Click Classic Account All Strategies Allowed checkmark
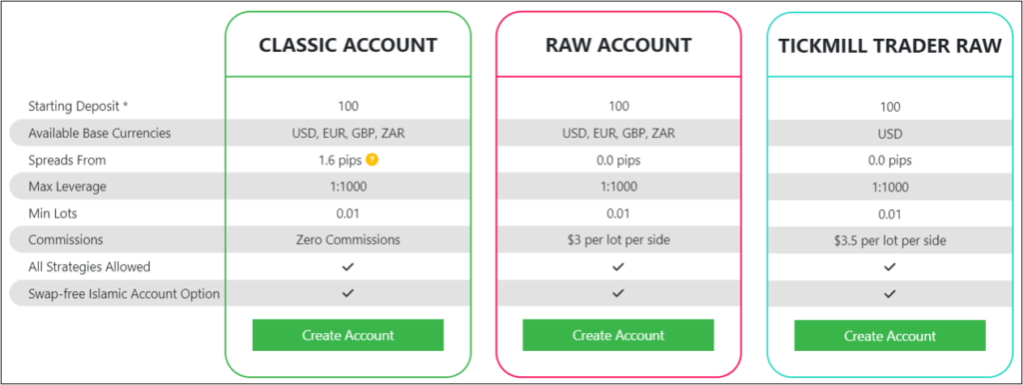Viewport: 1023px width, 385px height. click(348, 267)
